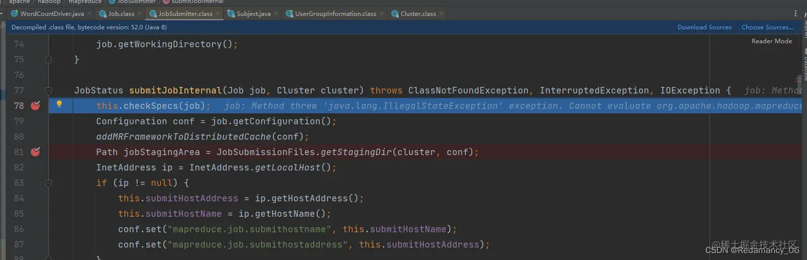Close the JobSubmitter.class tab
The height and width of the screenshot is (260, 807).
[x=218, y=14]
